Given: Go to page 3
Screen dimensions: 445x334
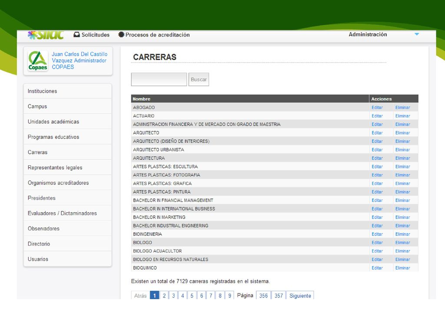Looking at the screenshot, I should click(x=173, y=296).
